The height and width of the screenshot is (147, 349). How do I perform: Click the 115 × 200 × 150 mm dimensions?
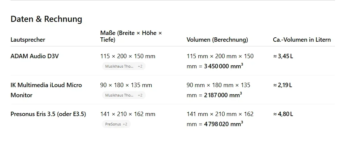(128, 56)
